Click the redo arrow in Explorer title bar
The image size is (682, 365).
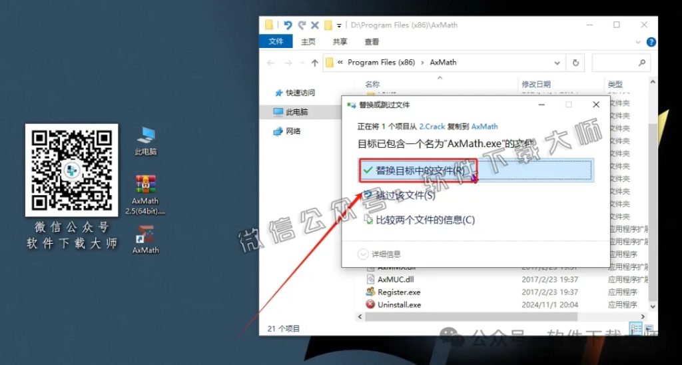pos(302,25)
